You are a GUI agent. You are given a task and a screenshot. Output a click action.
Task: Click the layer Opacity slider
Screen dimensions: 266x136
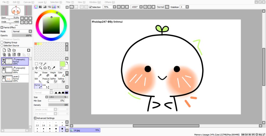click(x=22, y=36)
